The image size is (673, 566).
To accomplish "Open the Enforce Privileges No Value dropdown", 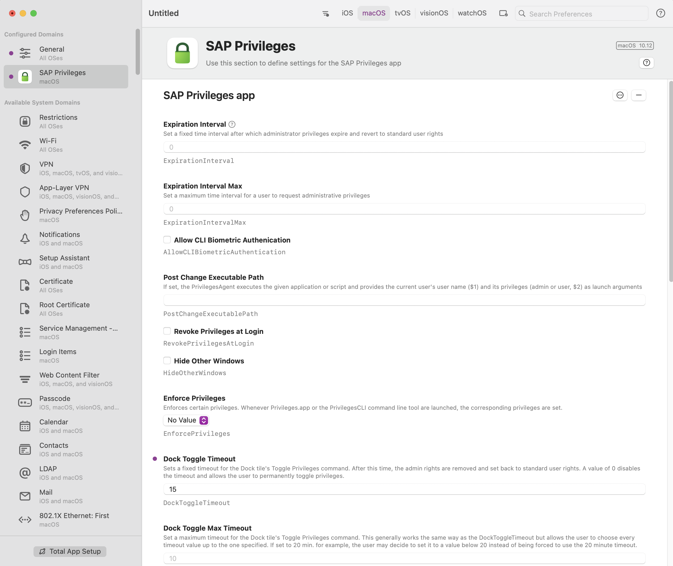I will [186, 420].
